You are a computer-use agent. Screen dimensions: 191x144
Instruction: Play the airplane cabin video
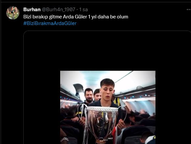pos(108,107)
